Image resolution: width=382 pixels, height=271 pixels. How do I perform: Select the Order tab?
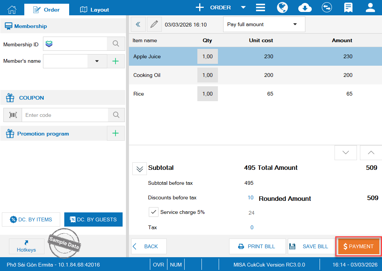click(46, 10)
